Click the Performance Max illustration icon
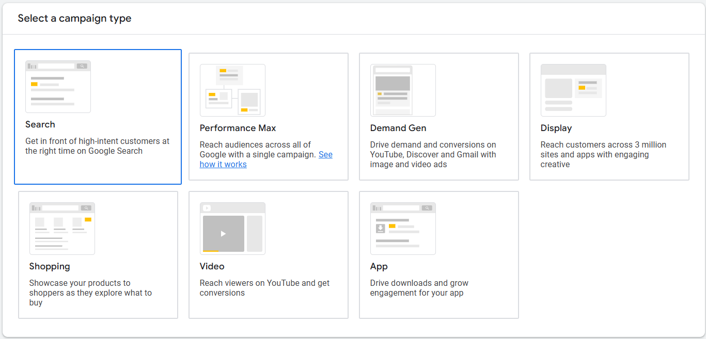Viewport: 706px width, 339px height. pyautogui.click(x=232, y=90)
